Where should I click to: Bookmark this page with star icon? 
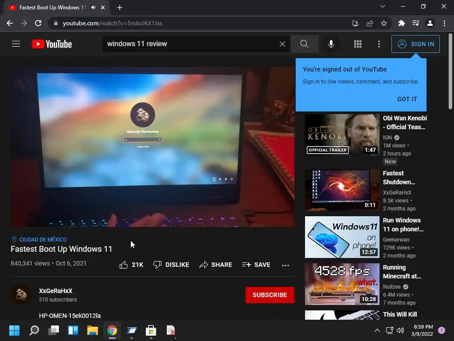(x=384, y=23)
